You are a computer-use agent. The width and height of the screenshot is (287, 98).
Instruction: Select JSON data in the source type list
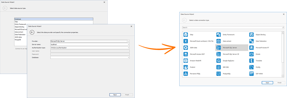pos(18,37)
